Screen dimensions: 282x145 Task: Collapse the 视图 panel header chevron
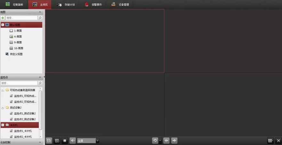click(40, 12)
